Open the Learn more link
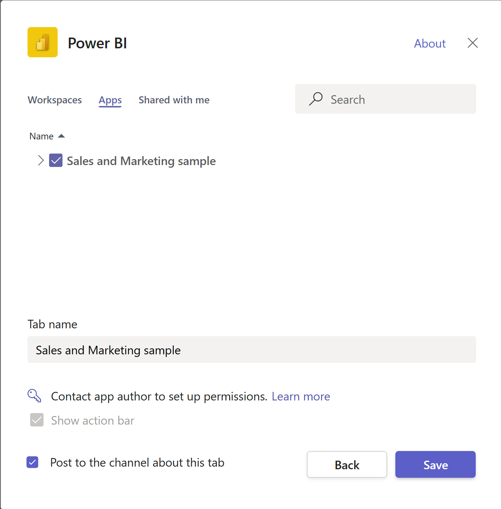501x509 pixels. pos(301,396)
